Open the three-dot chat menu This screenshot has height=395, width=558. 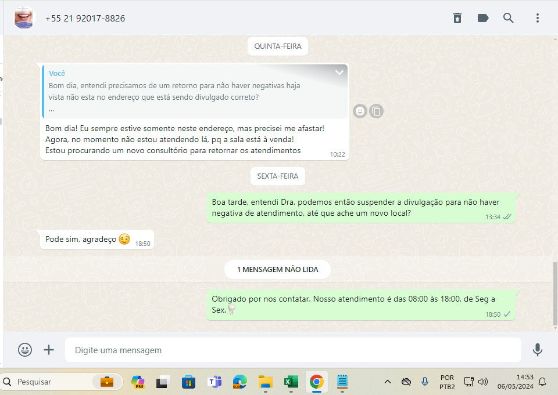coord(537,18)
